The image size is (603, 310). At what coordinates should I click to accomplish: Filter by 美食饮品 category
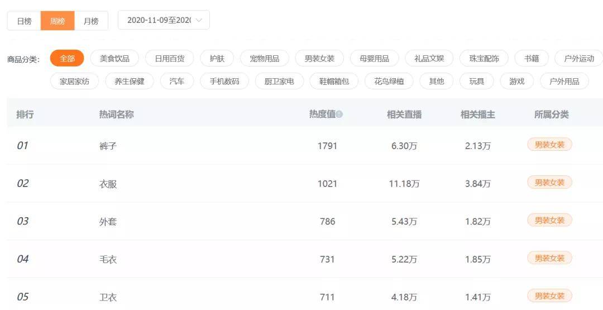tap(114, 58)
